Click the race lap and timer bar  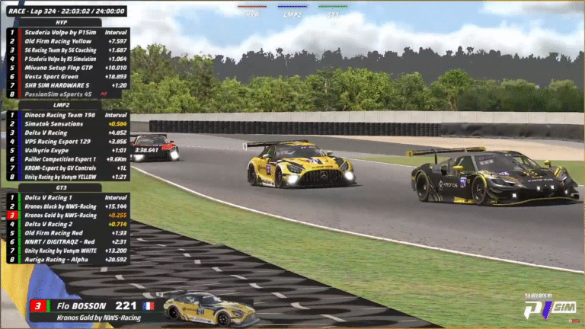65,11
